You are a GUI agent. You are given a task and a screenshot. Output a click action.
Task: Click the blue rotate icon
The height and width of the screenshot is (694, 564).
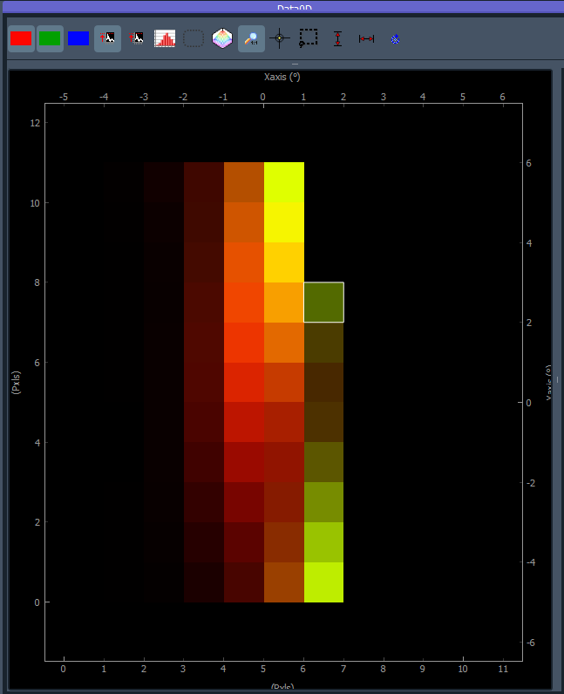point(396,39)
